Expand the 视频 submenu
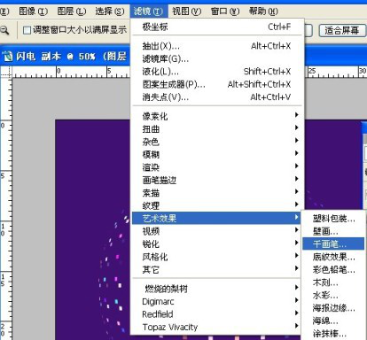Image resolution: width=367 pixels, height=340 pixels. (x=217, y=231)
